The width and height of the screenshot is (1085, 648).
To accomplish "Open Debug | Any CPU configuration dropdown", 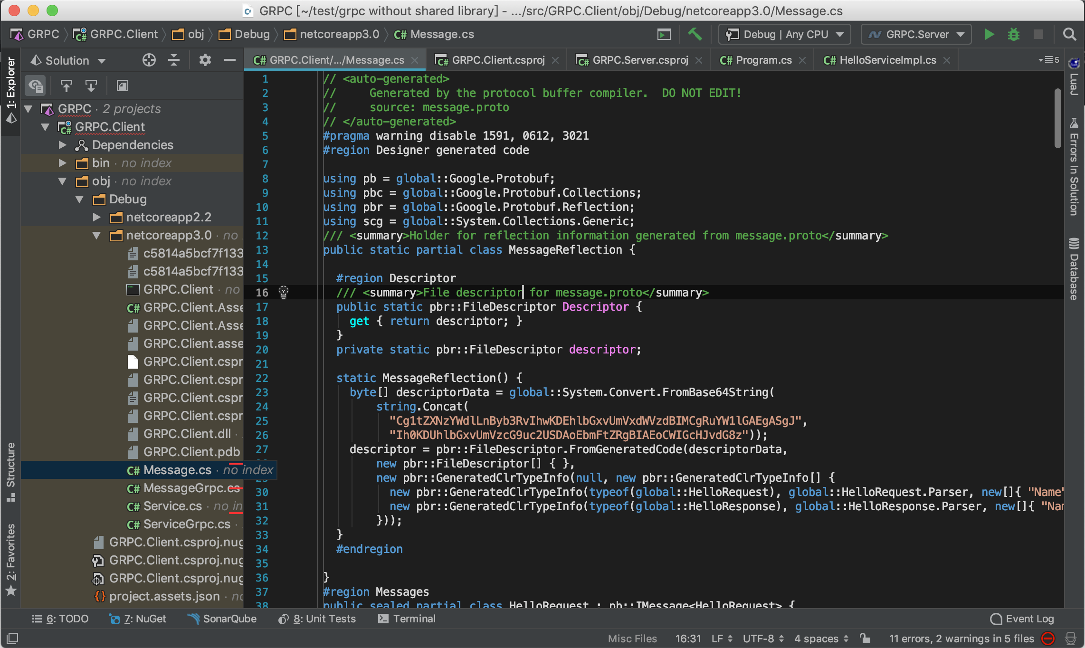I will click(x=785, y=34).
